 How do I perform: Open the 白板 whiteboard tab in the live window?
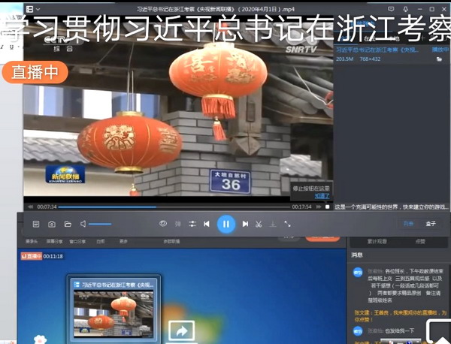[x=101, y=241]
